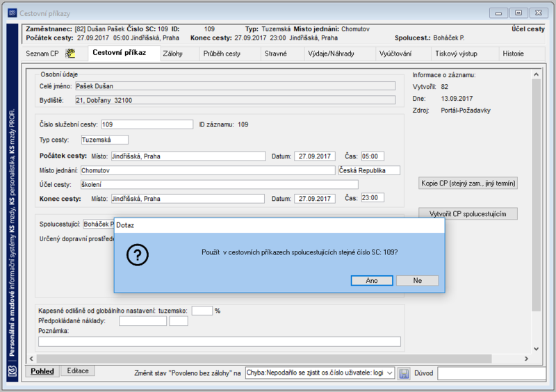This screenshot has width=556, height=392.
Task: Minimize the Cestovní příkazy window
Action: (x=498, y=13)
